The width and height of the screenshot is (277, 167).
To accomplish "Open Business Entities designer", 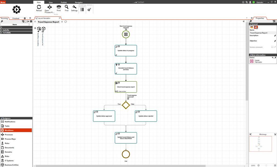I will 12,165.
